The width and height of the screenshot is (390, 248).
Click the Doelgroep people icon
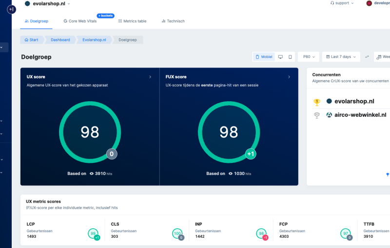pos(27,21)
